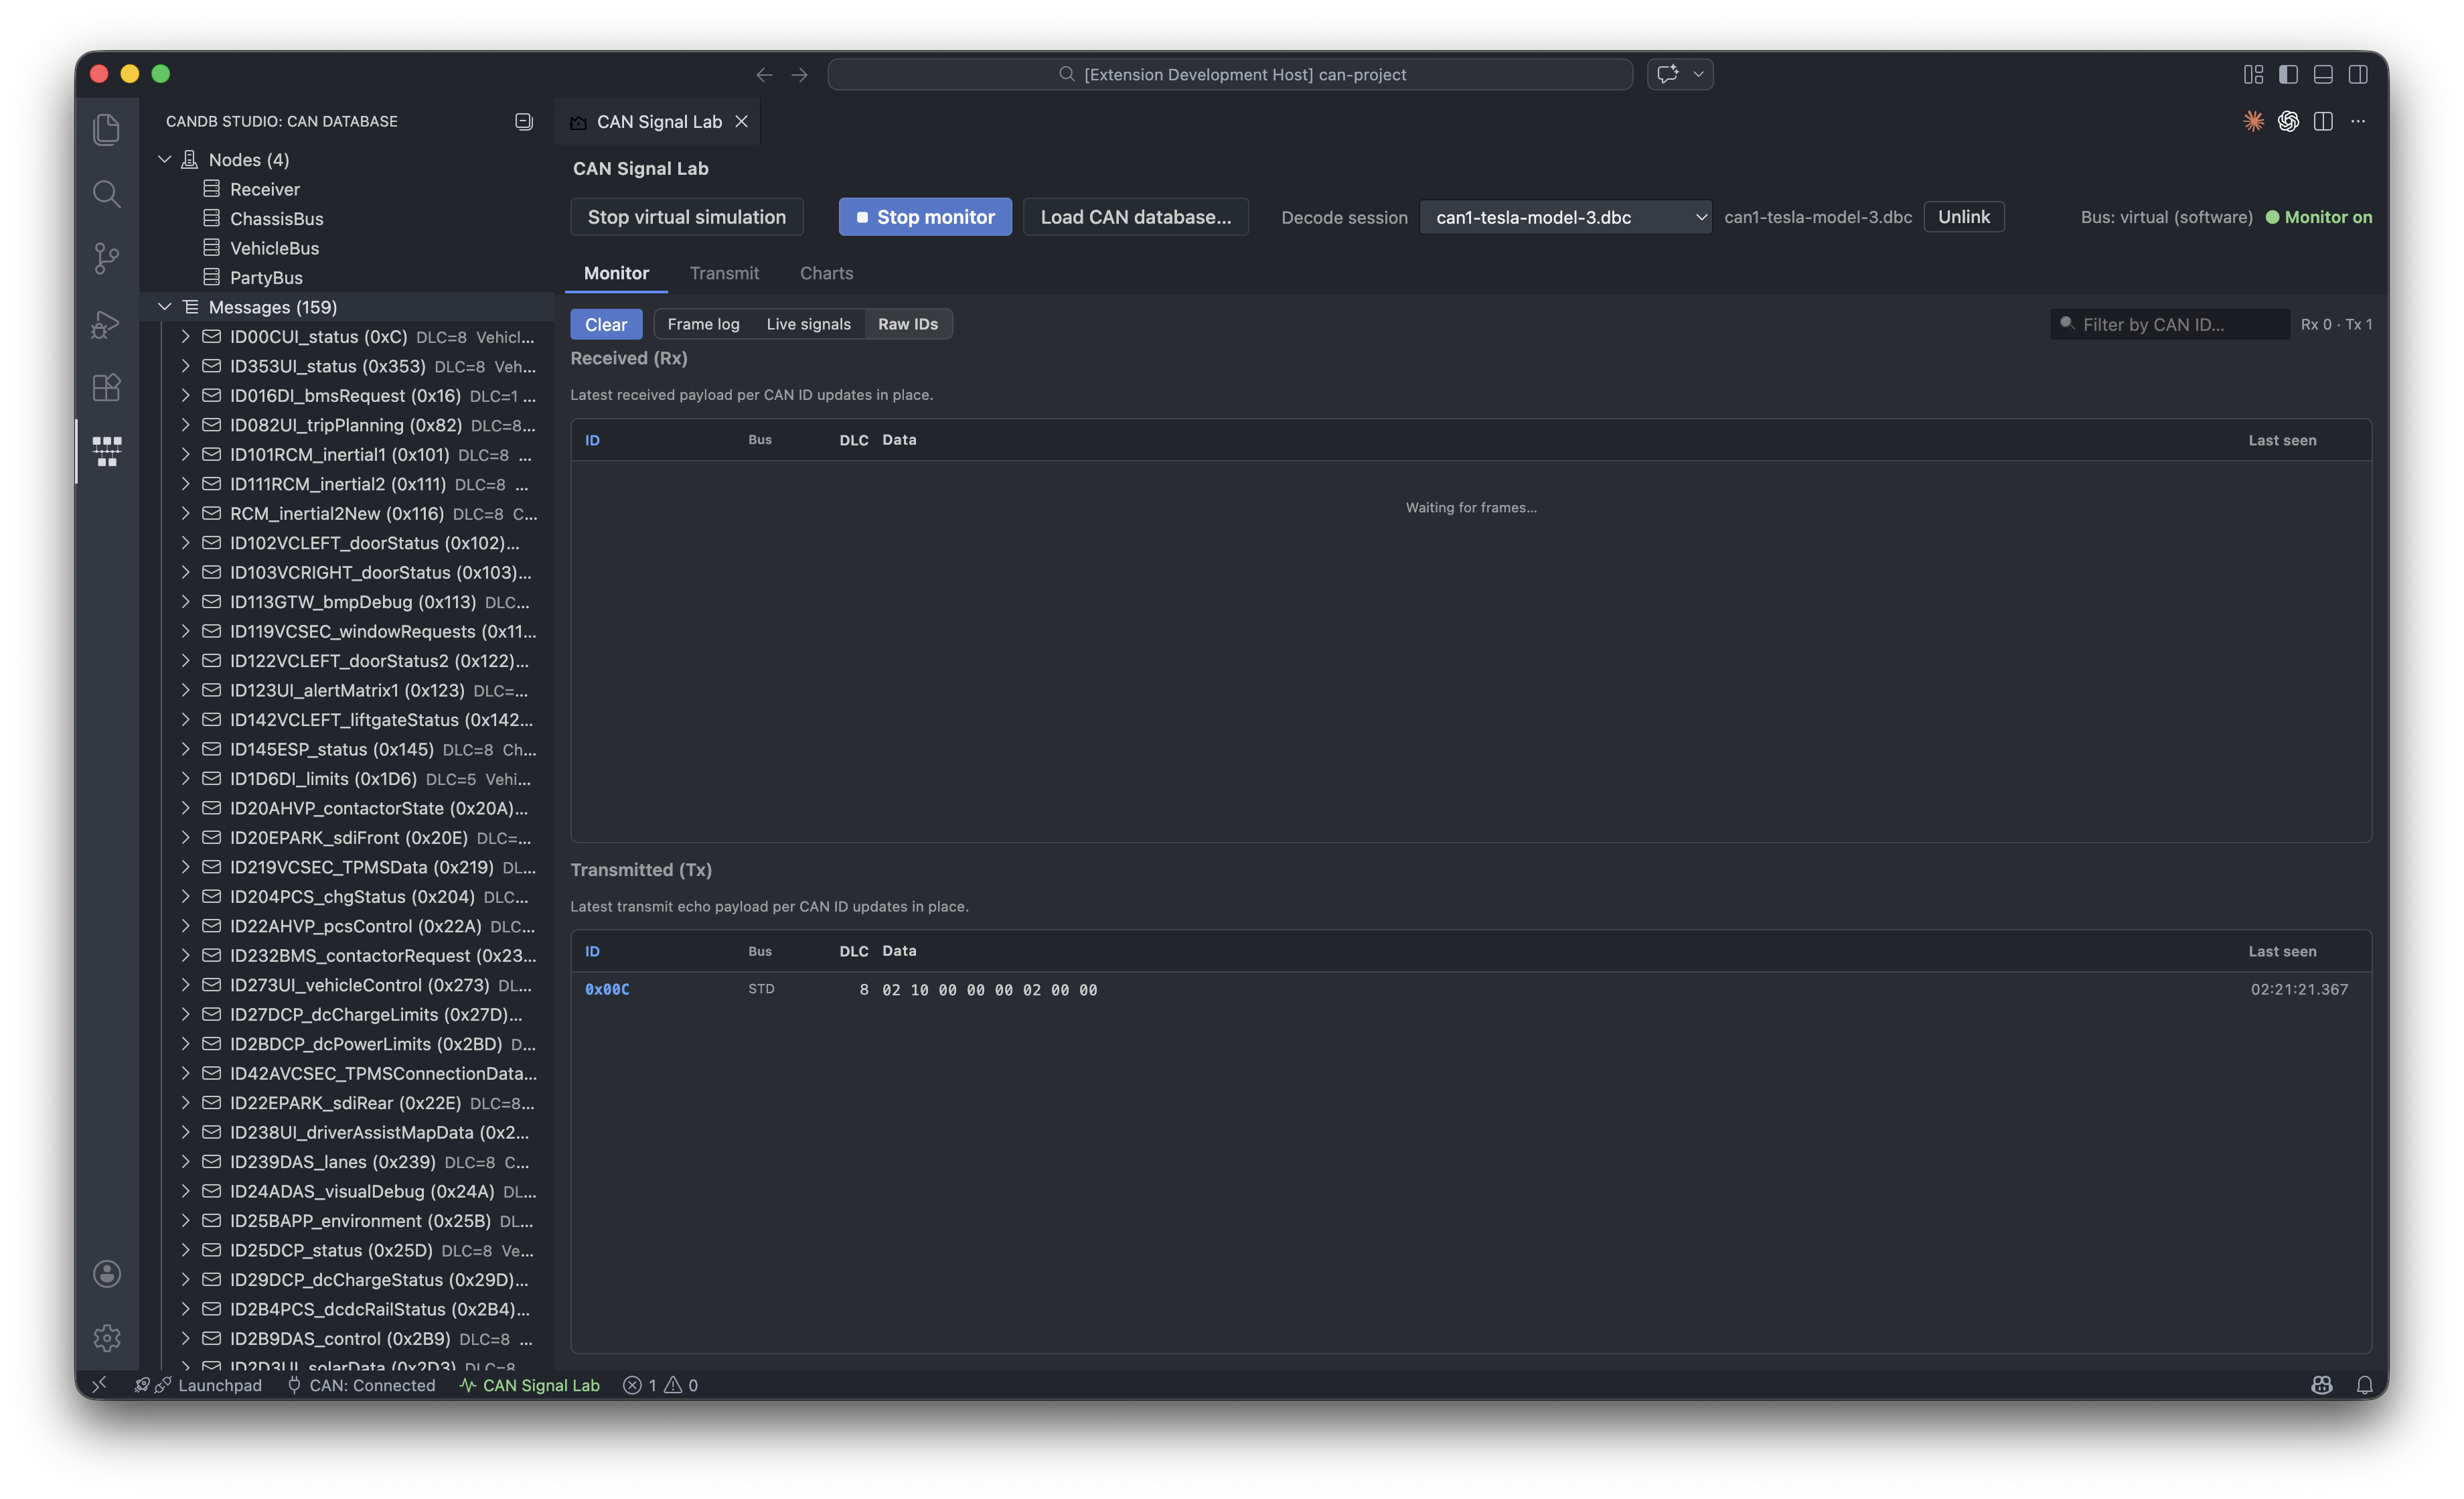This screenshot has height=1499, width=2464.
Task: Expand the ID145ESP_status message
Action: click(x=185, y=749)
